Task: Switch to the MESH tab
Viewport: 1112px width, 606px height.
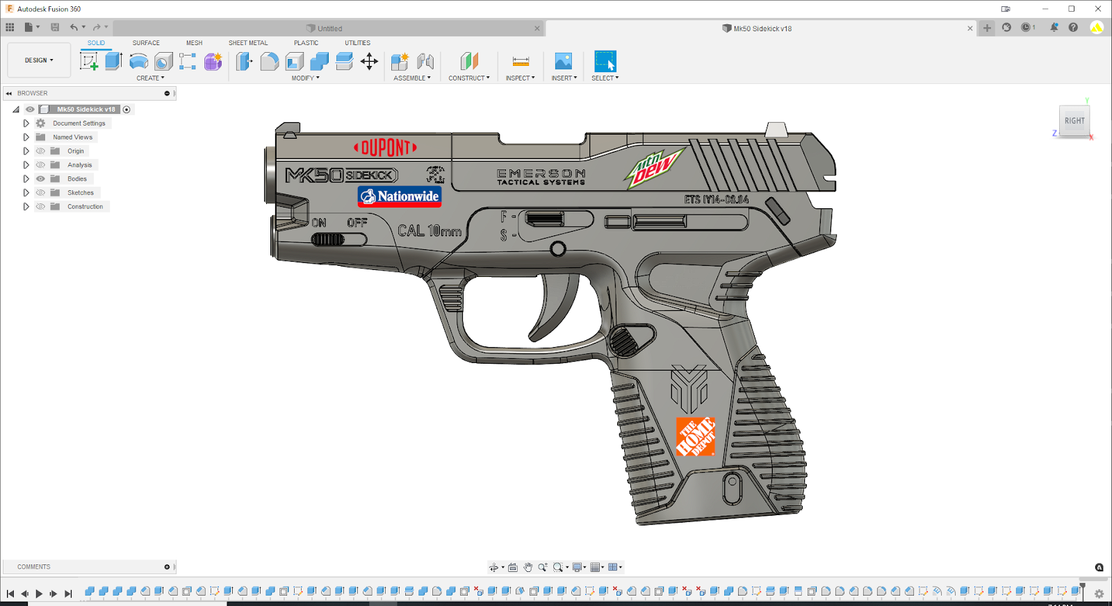Action: click(194, 43)
